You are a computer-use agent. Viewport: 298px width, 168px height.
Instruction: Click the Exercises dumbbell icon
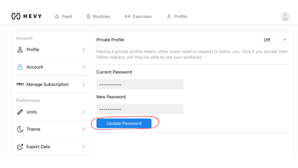point(127,16)
